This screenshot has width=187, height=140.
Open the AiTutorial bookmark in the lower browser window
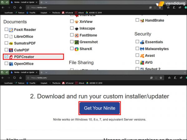pos(69,83)
